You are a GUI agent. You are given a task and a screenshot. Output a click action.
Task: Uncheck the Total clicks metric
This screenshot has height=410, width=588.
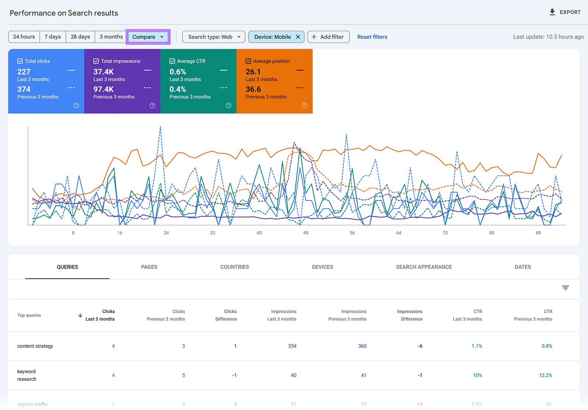[x=20, y=61]
